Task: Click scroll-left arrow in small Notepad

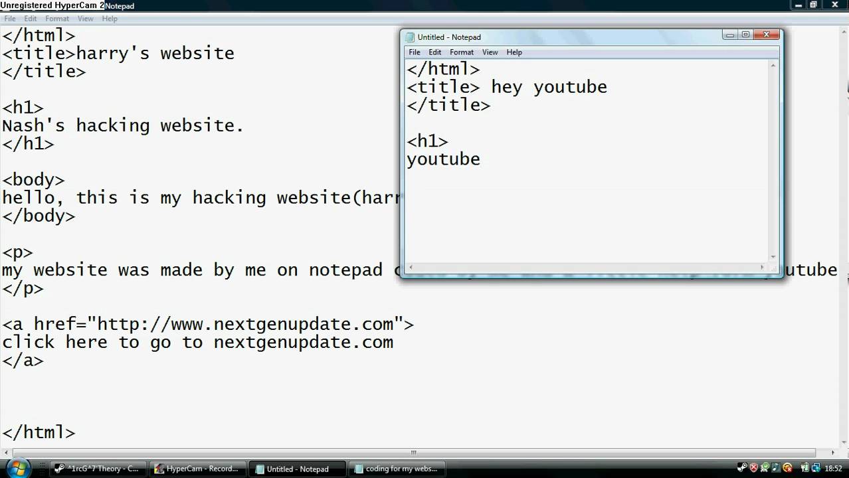Action: coord(411,267)
